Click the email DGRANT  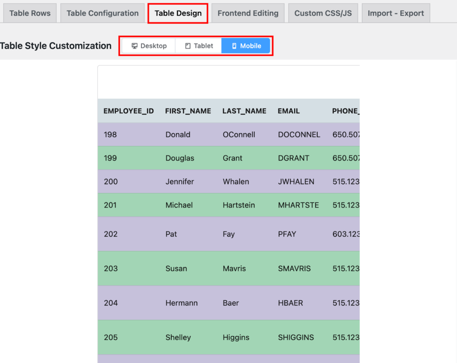tap(294, 158)
